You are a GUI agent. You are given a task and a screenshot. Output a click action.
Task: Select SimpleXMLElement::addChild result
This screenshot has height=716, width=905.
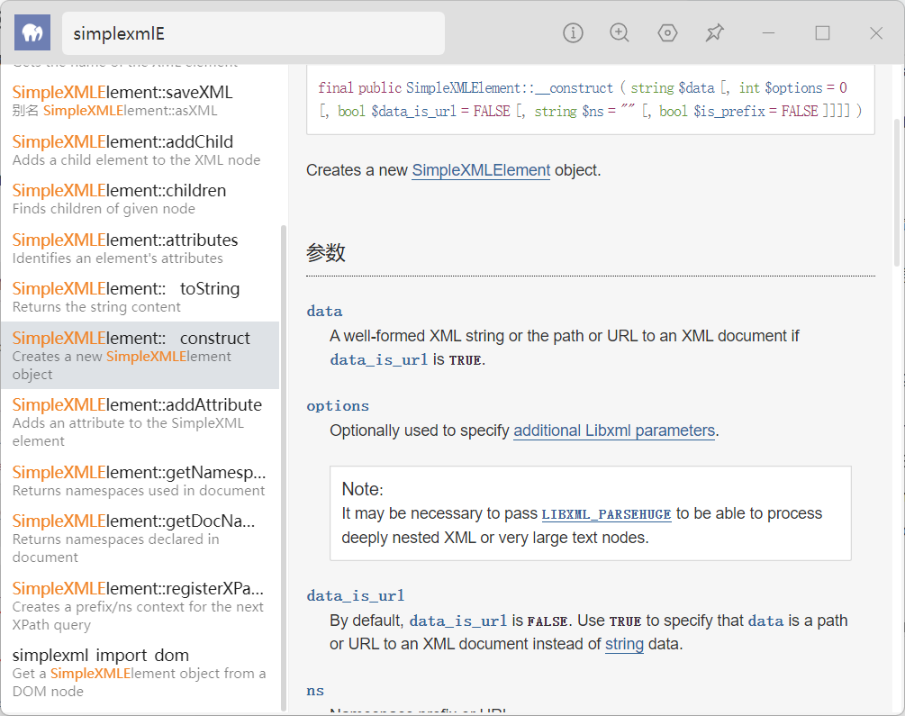point(140,150)
